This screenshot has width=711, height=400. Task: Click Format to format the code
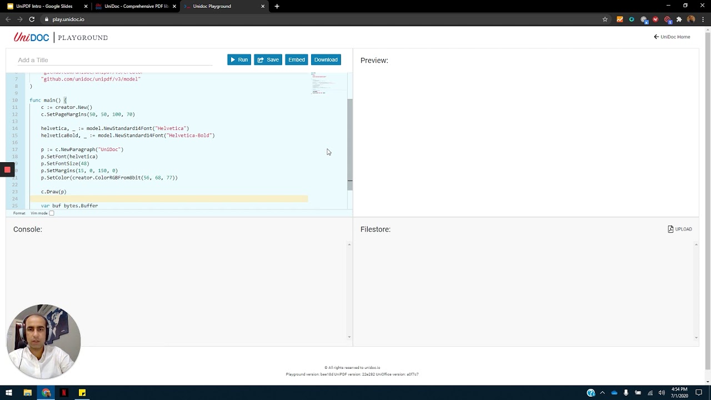19,213
